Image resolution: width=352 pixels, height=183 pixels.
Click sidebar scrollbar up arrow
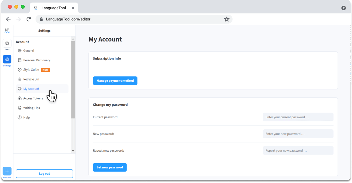[73, 39]
